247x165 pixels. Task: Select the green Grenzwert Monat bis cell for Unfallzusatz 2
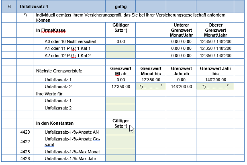point(151,87)
